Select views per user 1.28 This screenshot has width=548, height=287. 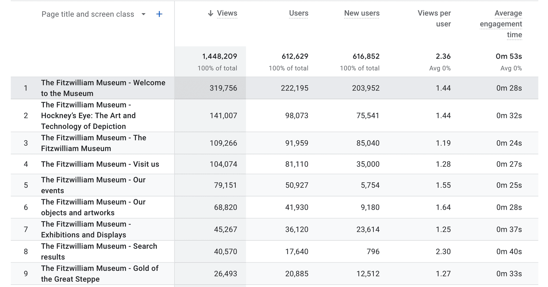tap(443, 164)
